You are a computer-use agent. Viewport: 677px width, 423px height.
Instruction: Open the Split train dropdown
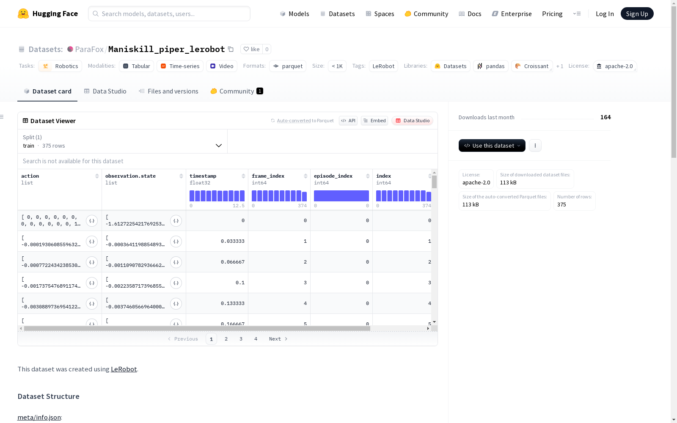tap(122, 141)
